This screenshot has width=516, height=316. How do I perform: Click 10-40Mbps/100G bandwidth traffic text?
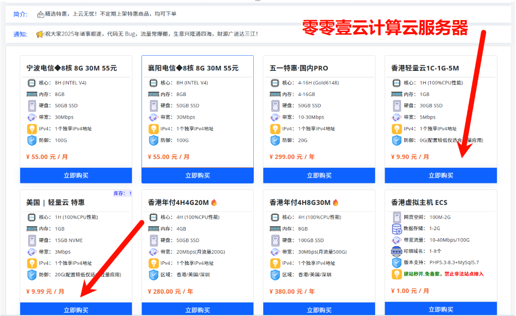450,240
